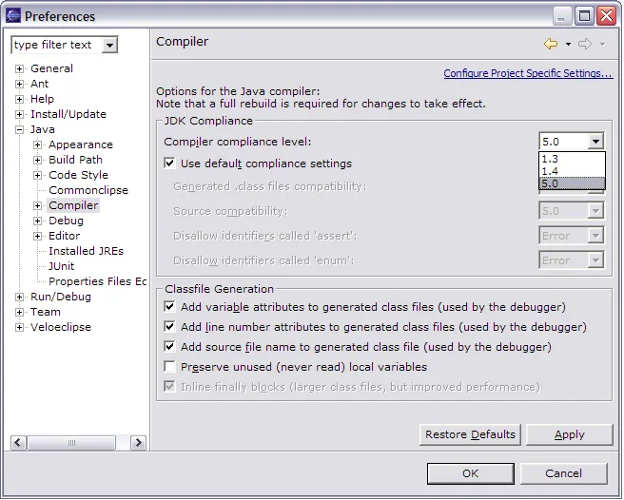Choose 1.3 in the compliance dropdown list
This screenshot has width=624, height=500.
[x=572, y=159]
